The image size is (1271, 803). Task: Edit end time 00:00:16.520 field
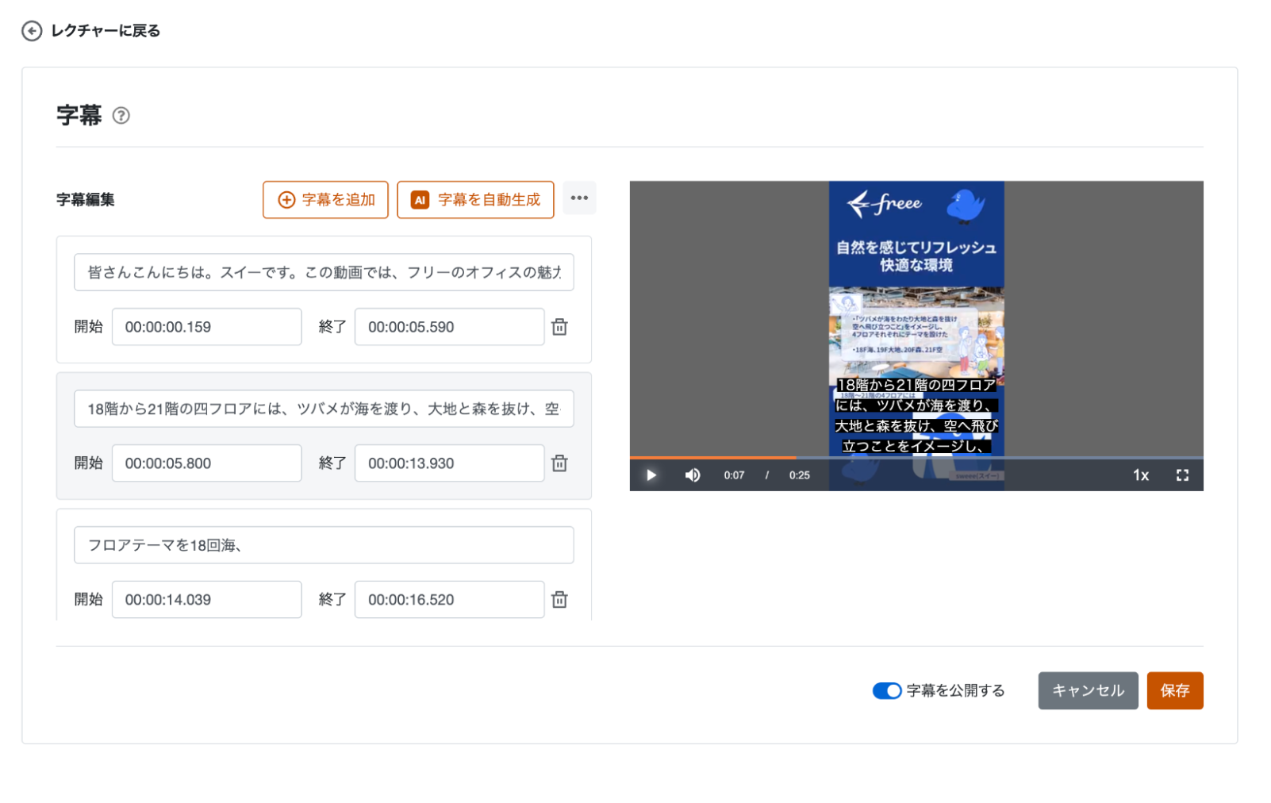(449, 600)
